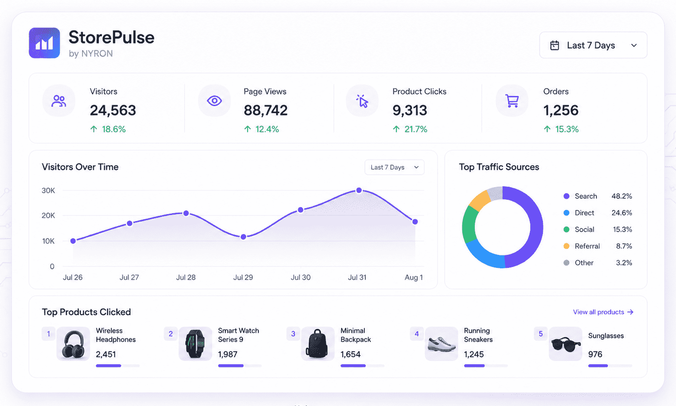The image size is (676, 406).
Task: Select the Sunglasses product thumbnail
Action: click(566, 344)
